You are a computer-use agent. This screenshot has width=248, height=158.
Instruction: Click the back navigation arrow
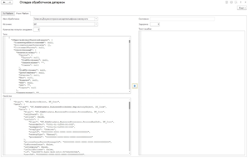(x=4, y=2)
